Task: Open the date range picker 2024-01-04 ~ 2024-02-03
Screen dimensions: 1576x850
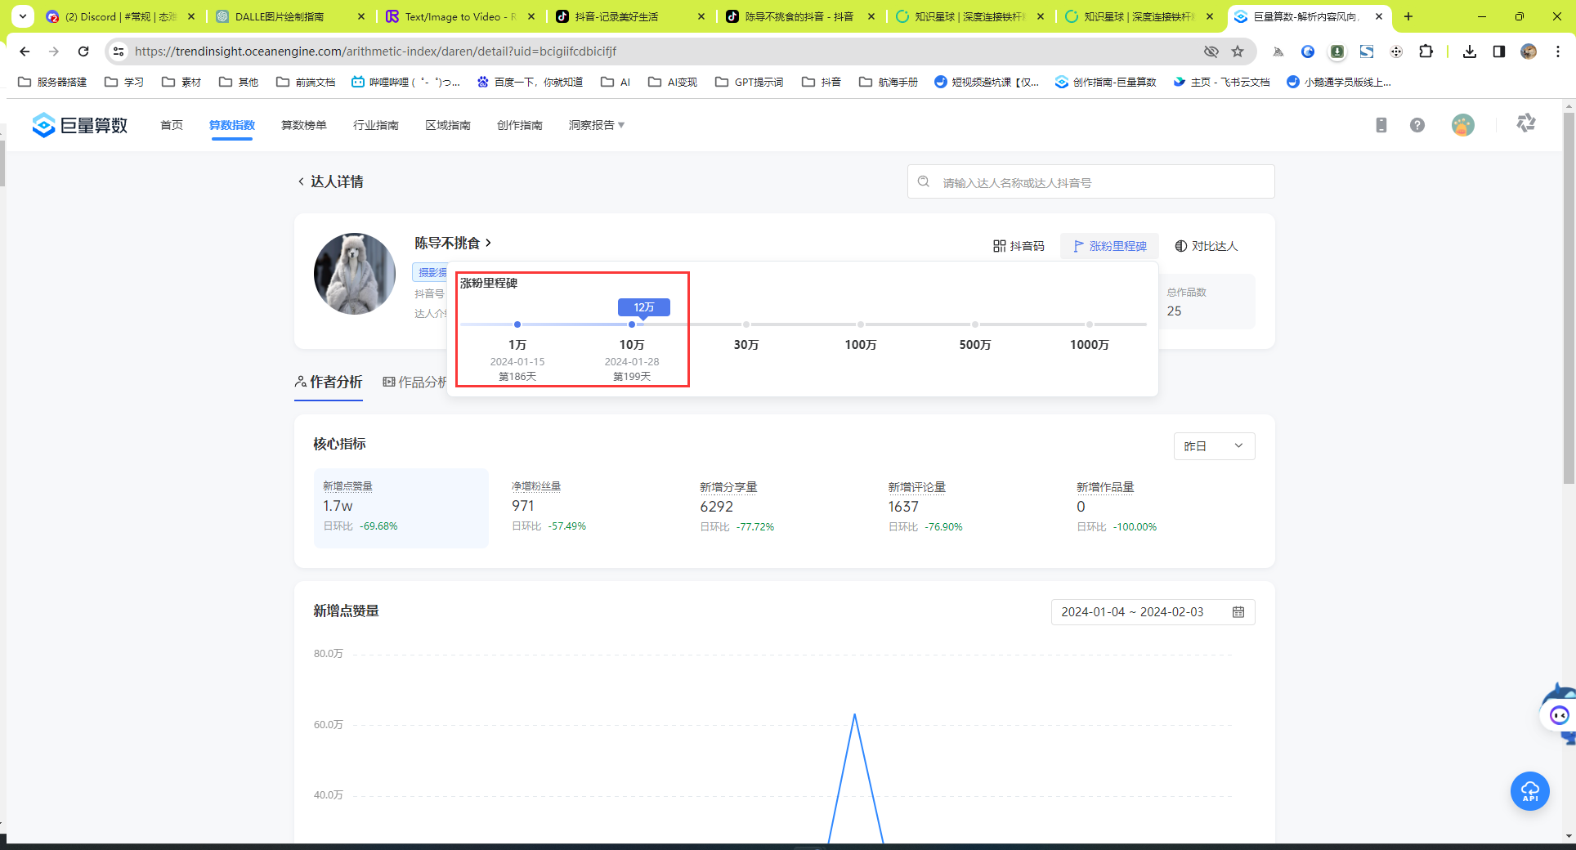Action: pos(1153,612)
